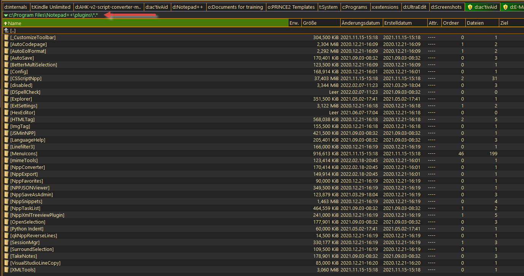Select the [ImgTag] folder name
524x276 pixels.
20,126
